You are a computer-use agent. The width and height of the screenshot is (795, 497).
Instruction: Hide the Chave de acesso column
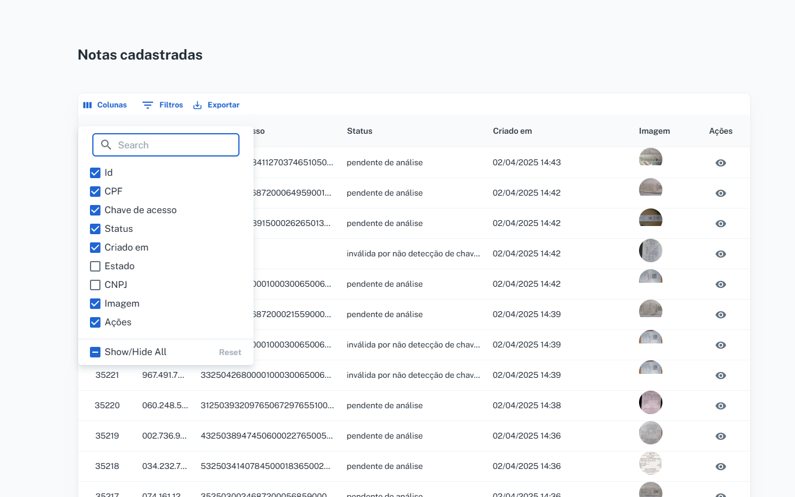coord(95,210)
